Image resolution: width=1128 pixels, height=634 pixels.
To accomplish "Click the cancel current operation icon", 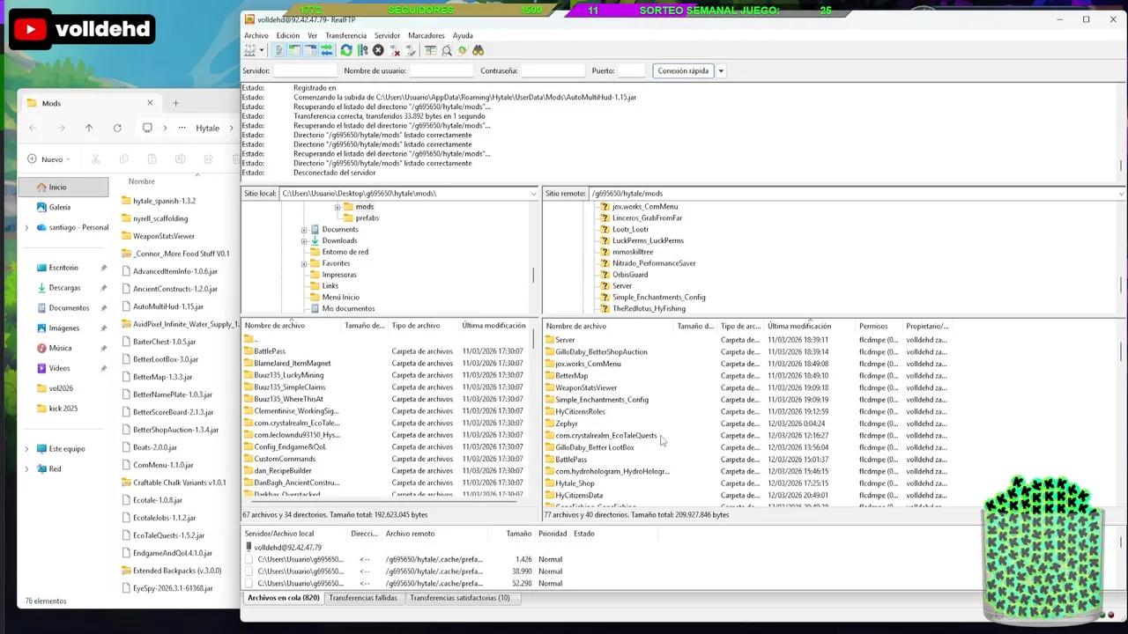I will point(378,51).
